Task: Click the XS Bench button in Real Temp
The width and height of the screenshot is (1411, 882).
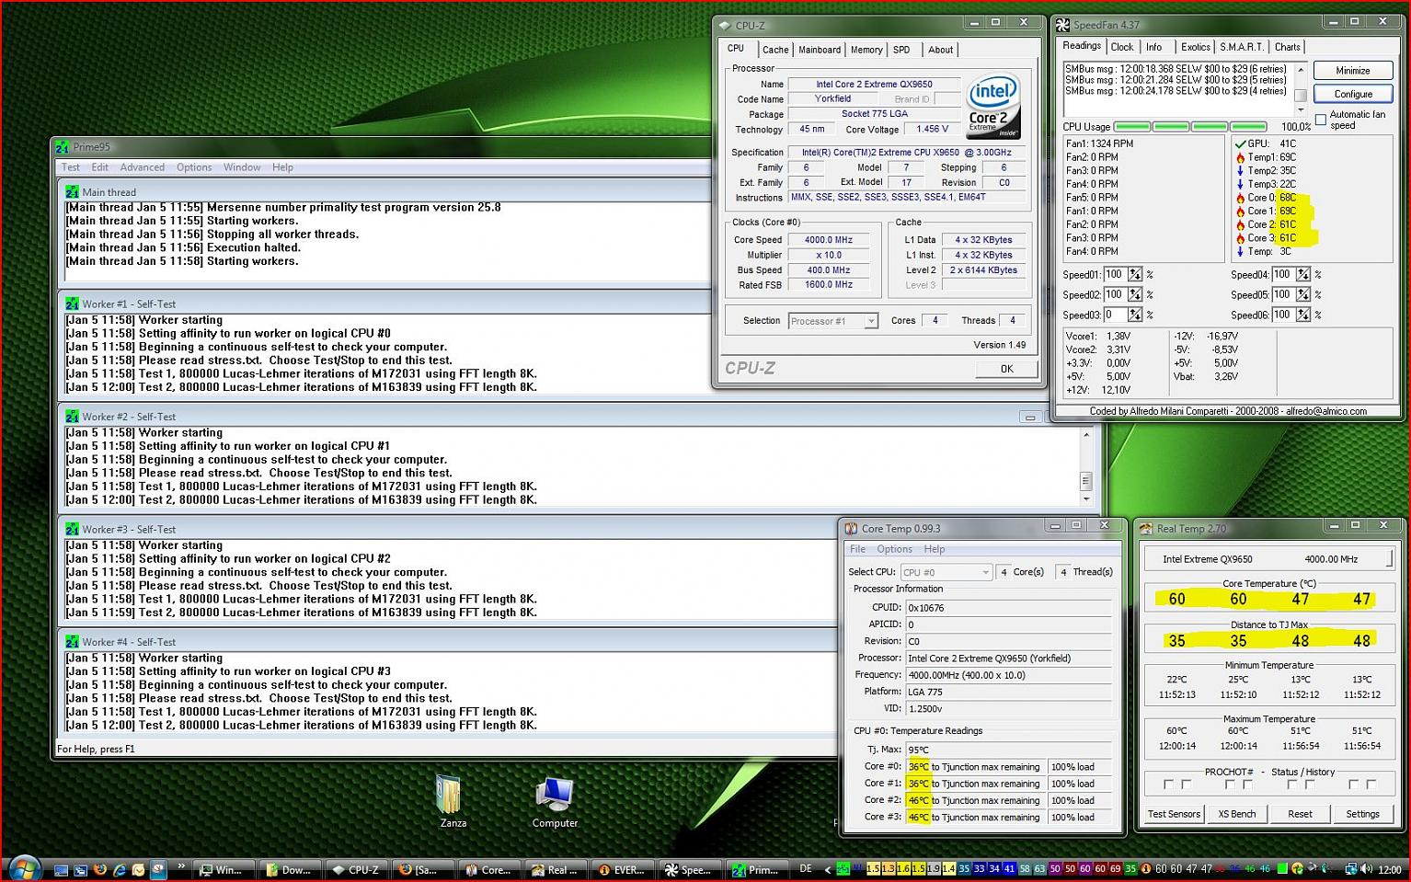Action: point(1236,814)
